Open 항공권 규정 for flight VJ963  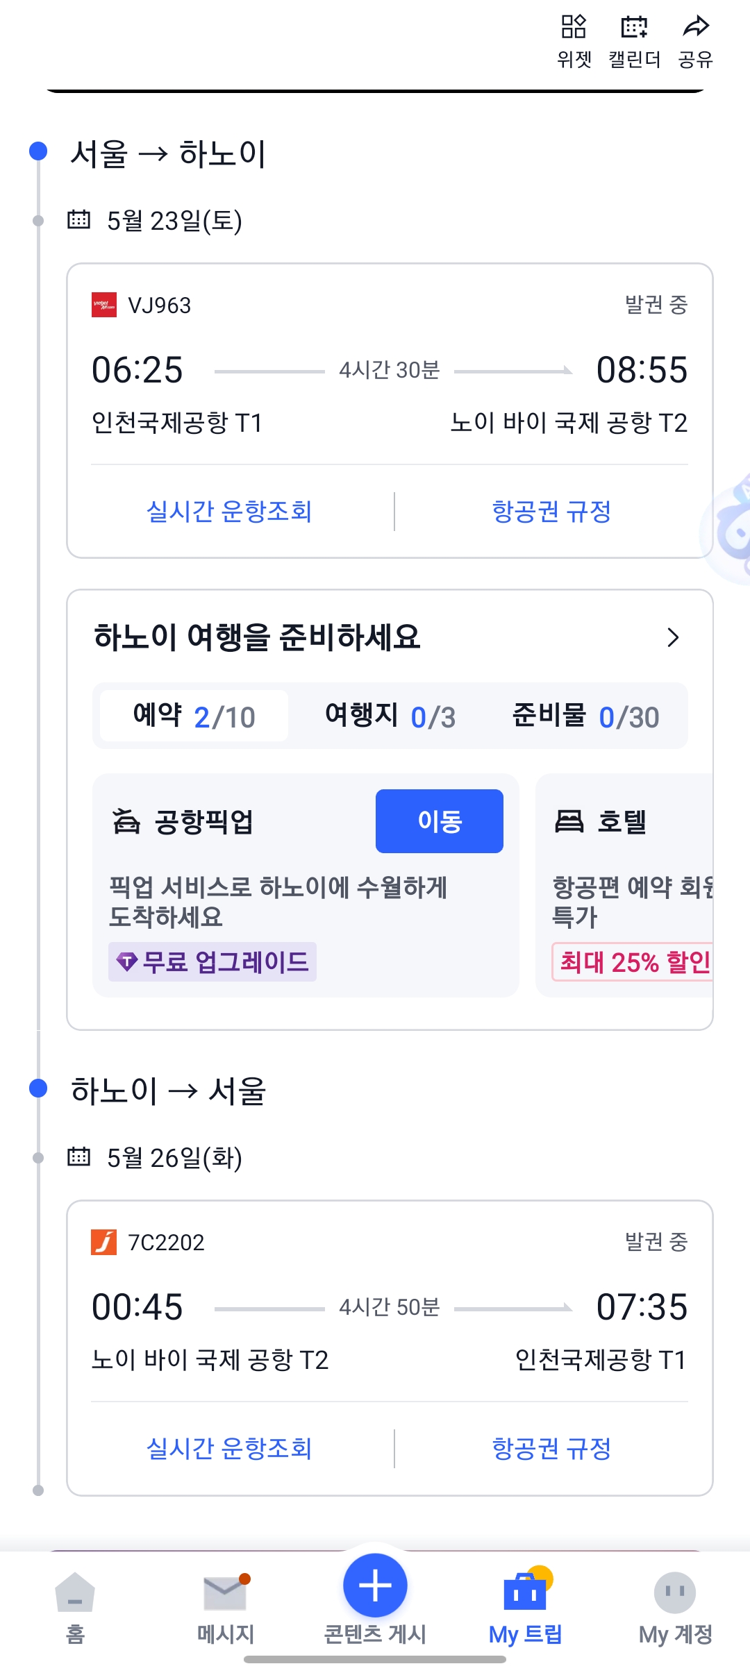pyautogui.click(x=551, y=512)
